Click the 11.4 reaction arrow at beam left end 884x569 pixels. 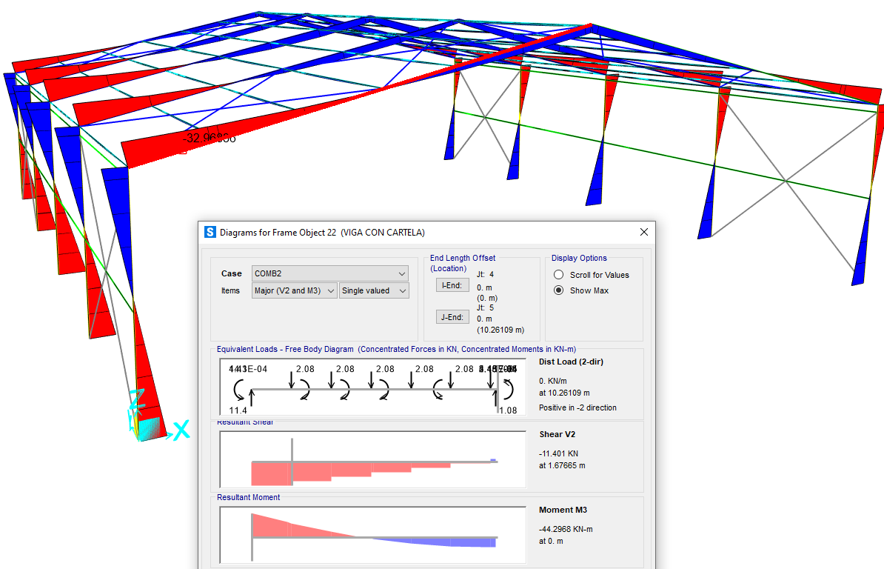coord(252,399)
